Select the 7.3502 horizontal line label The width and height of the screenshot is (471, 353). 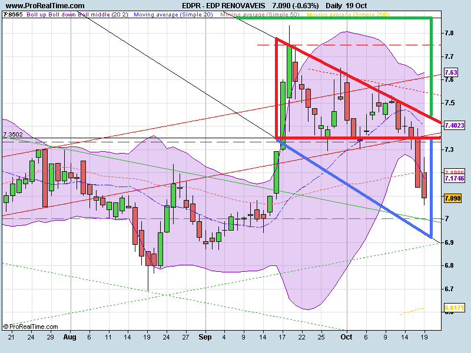(x=12, y=135)
